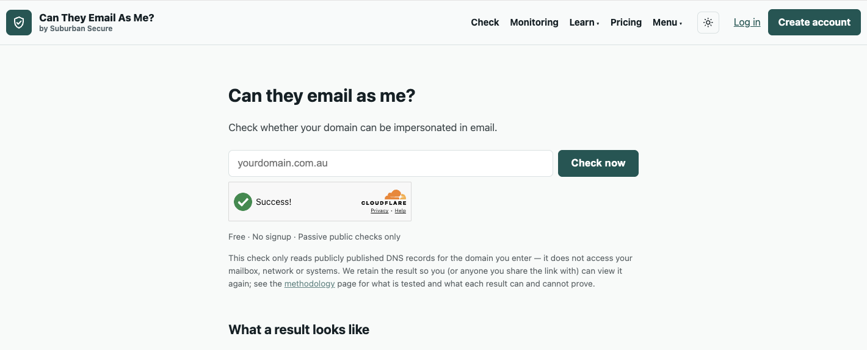The image size is (867, 350).
Task: Open the Monitoring page from navigation
Action: point(534,23)
